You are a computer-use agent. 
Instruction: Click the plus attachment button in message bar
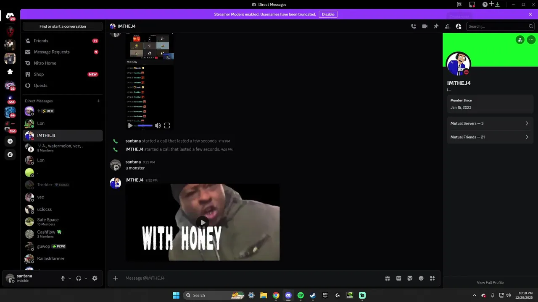click(116, 278)
